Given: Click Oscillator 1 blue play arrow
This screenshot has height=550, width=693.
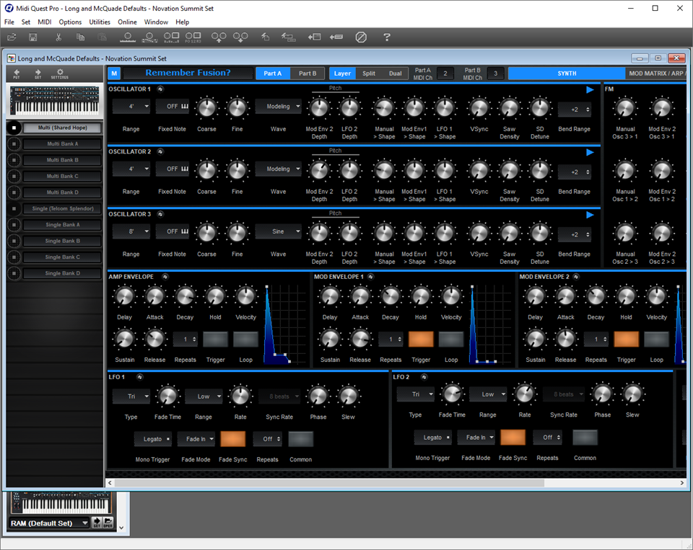Looking at the screenshot, I should point(590,89).
